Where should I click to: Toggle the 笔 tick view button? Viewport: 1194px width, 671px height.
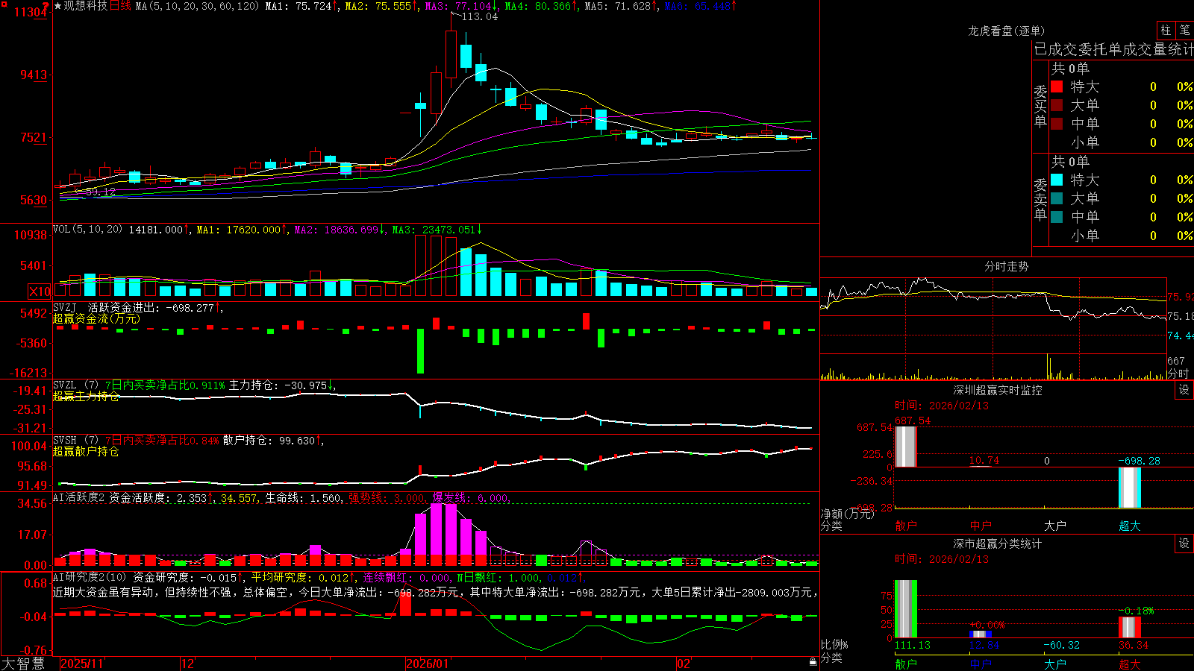click(1184, 30)
